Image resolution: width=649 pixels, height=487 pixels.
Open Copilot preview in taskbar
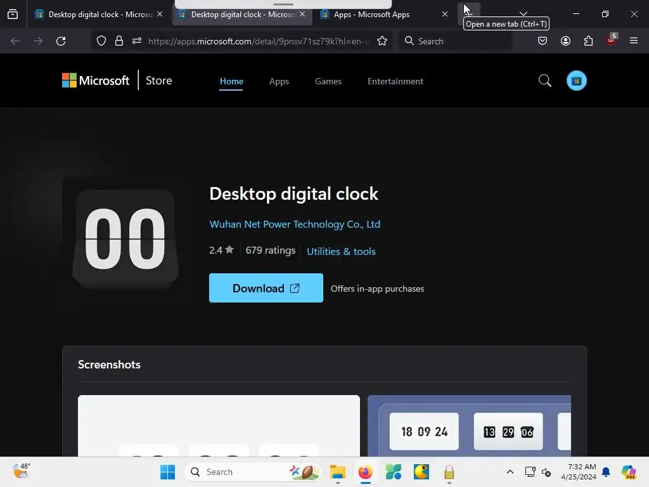[629, 472]
